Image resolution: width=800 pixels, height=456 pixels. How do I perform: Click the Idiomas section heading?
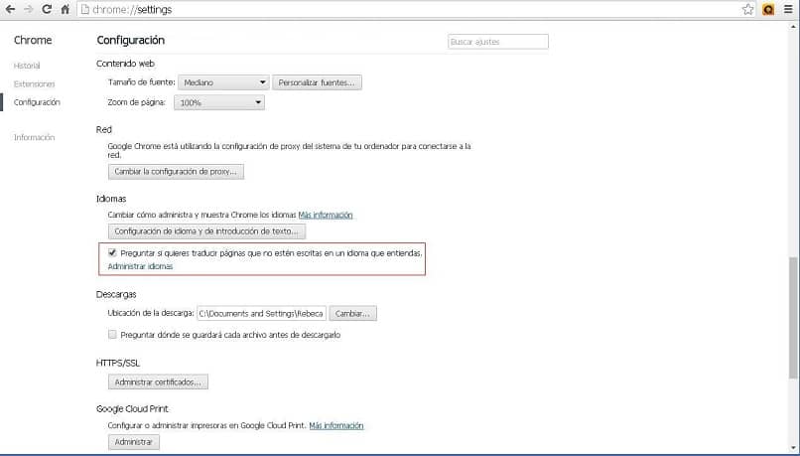[111, 199]
